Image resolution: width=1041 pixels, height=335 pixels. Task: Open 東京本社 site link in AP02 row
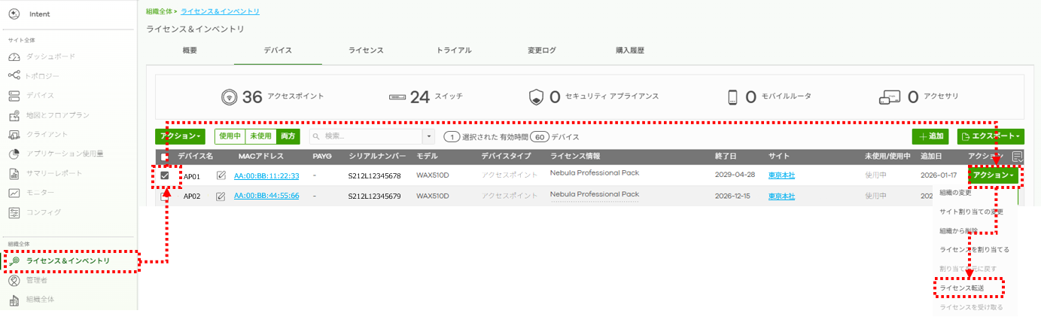781,196
